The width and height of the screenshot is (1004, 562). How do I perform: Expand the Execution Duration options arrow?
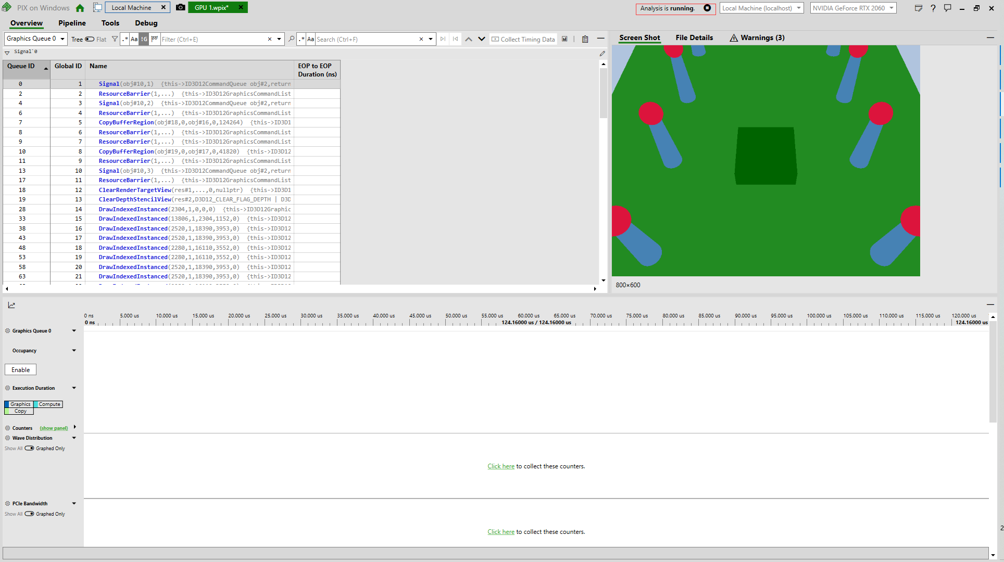pyautogui.click(x=74, y=388)
